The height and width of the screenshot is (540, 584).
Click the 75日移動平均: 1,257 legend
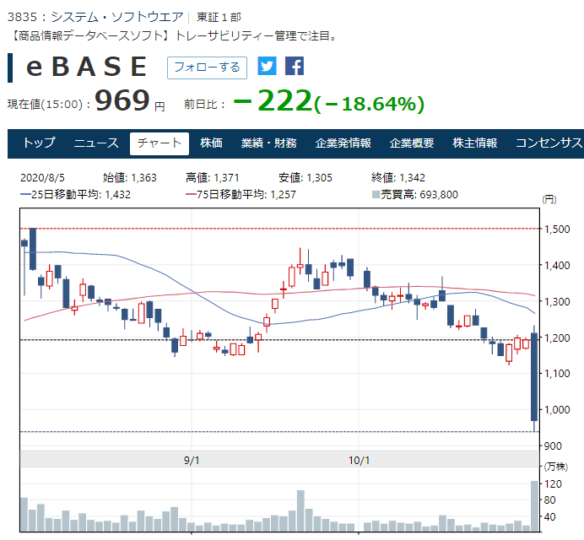pos(241,194)
